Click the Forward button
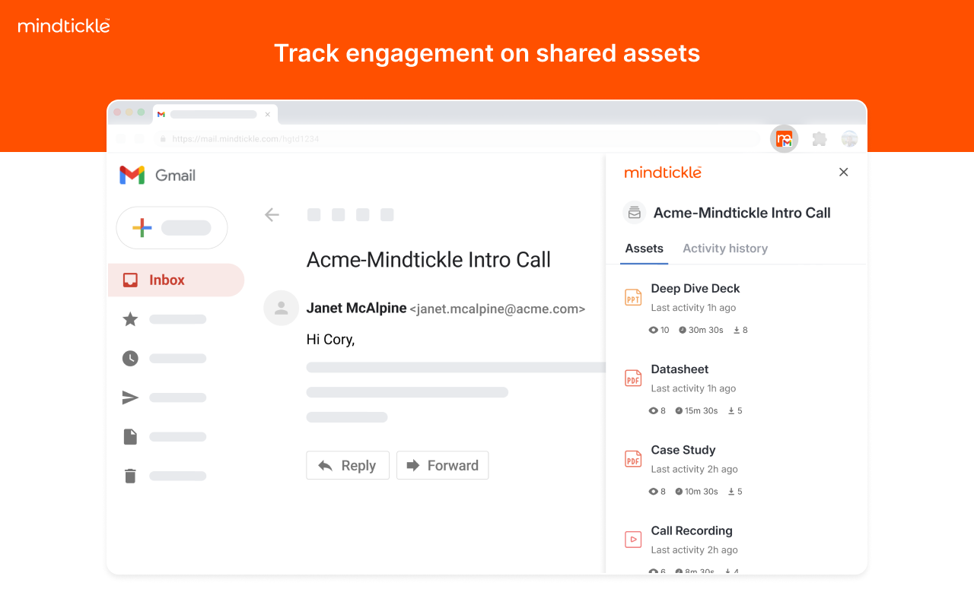Viewport: 974px width, 608px height. (442, 465)
